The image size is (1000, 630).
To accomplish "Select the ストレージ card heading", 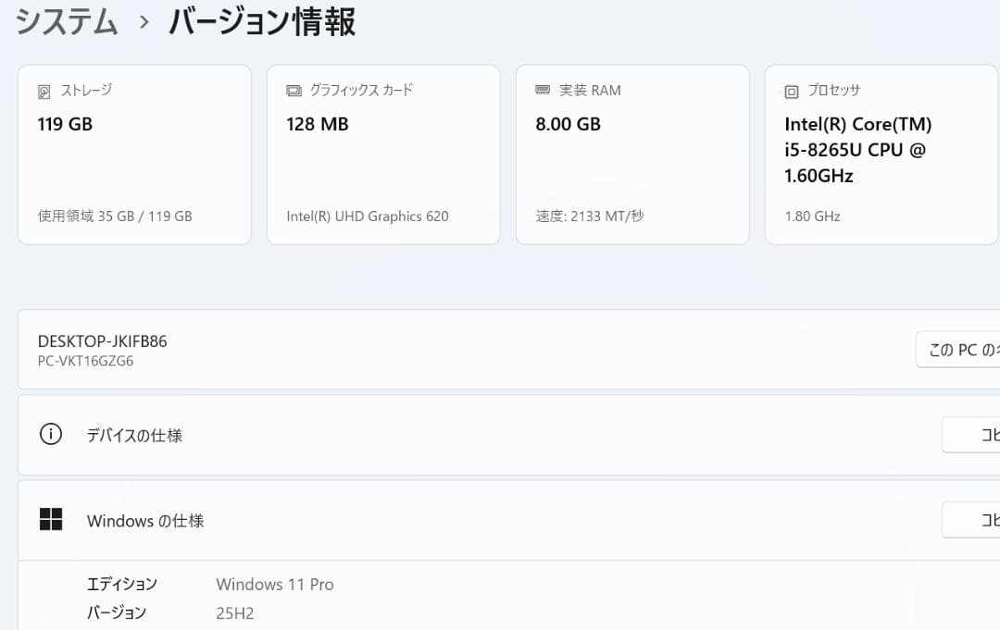I will point(86,90).
